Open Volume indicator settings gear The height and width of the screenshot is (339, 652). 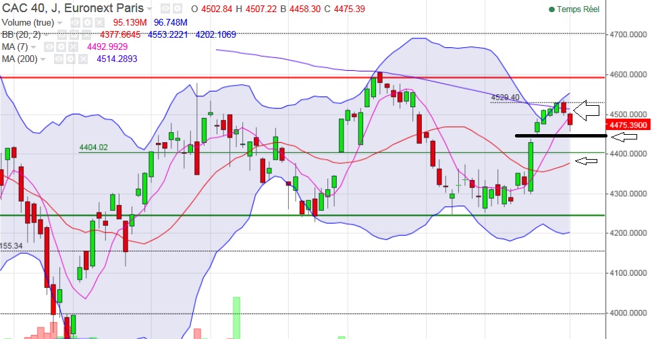click(x=88, y=22)
